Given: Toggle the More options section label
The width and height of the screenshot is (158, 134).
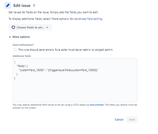Looking at the screenshot, I should coord(21,37).
